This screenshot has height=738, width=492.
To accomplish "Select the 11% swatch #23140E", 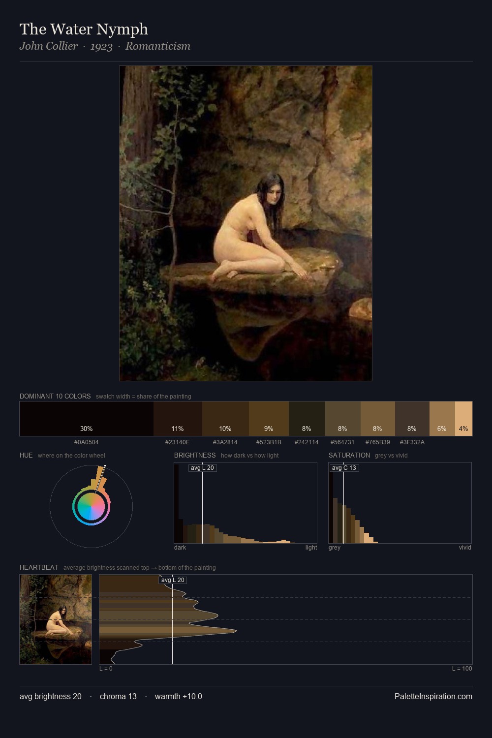I will pos(178,419).
